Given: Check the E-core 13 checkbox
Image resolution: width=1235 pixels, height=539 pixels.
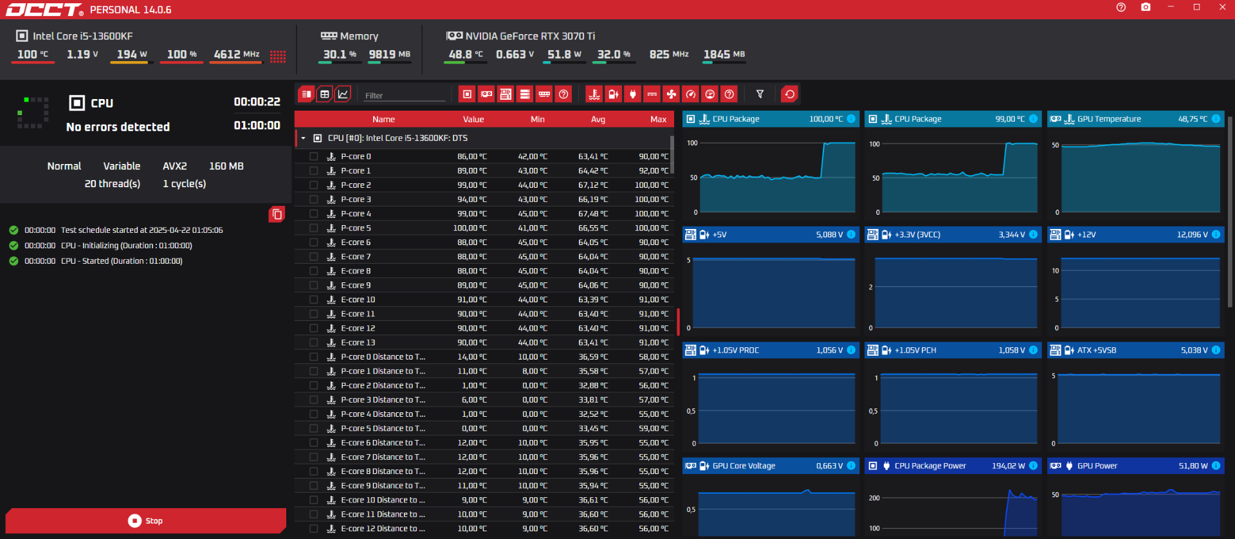Looking at the screenshot, I should (314, 343).
